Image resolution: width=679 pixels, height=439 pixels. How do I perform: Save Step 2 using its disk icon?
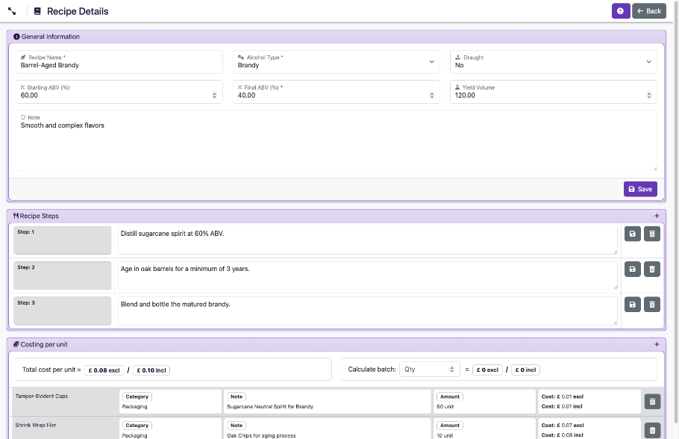(x=633, y=269)
